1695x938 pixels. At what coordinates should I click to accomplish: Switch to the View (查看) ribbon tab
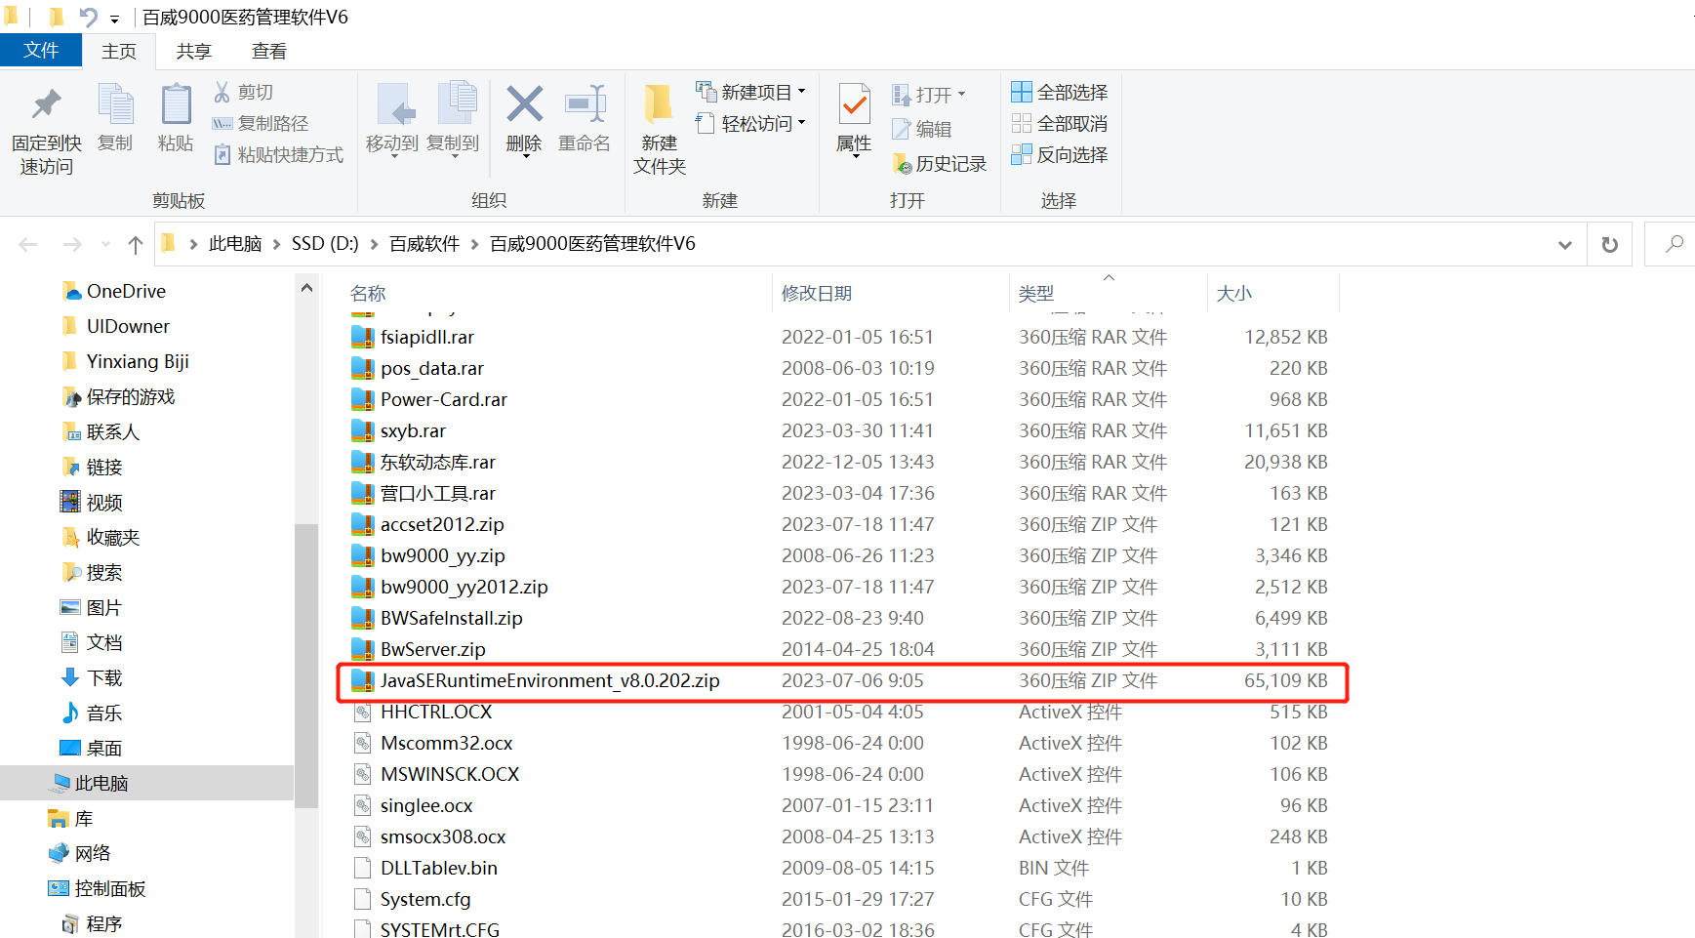(x=268, y=51)
